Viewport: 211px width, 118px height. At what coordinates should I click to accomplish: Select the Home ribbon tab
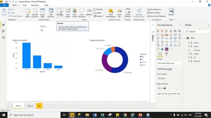15,5
